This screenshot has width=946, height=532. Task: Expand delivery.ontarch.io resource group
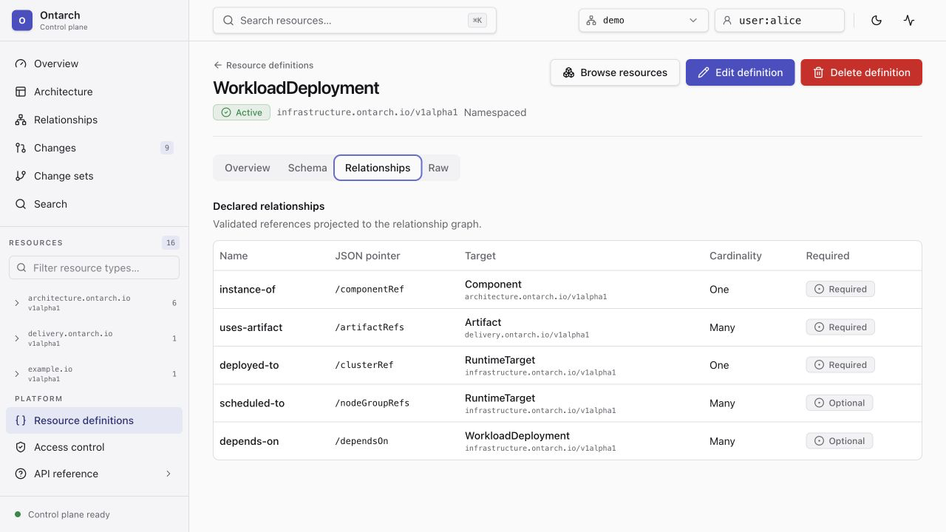pyautogui.click(x=95, y=338)
